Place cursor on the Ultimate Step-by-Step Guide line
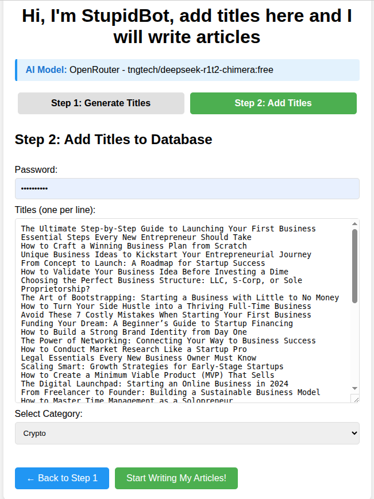The height and width of the screenshot is (499, 374). click(168, 229)
